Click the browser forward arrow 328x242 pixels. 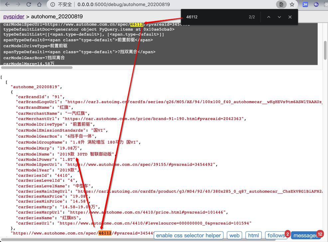(18, 4)
